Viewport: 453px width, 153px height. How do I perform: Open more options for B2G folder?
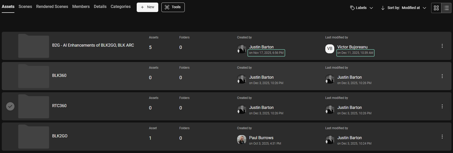[442, 46]
